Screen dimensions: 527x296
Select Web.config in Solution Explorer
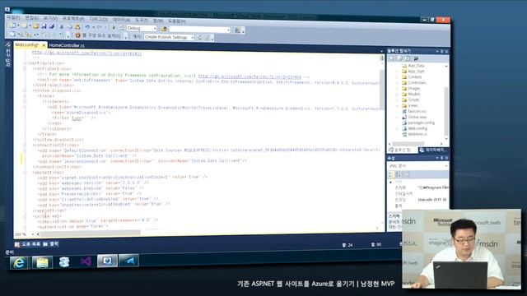coord(417,128)
